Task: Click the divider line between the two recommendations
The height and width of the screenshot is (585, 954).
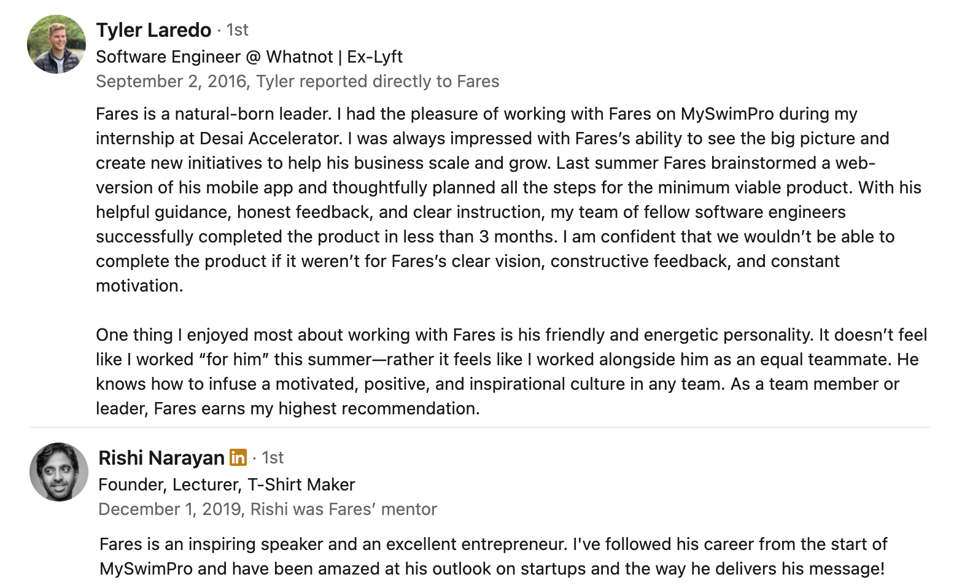Action: click(x=479, y=427)
